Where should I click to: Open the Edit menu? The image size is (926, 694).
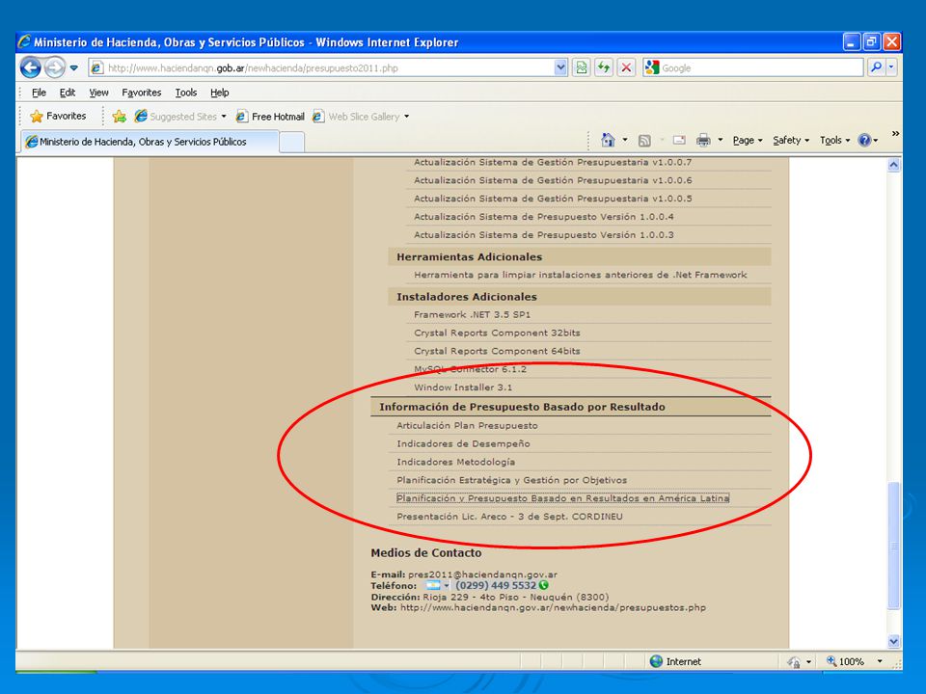click(68, 93)
